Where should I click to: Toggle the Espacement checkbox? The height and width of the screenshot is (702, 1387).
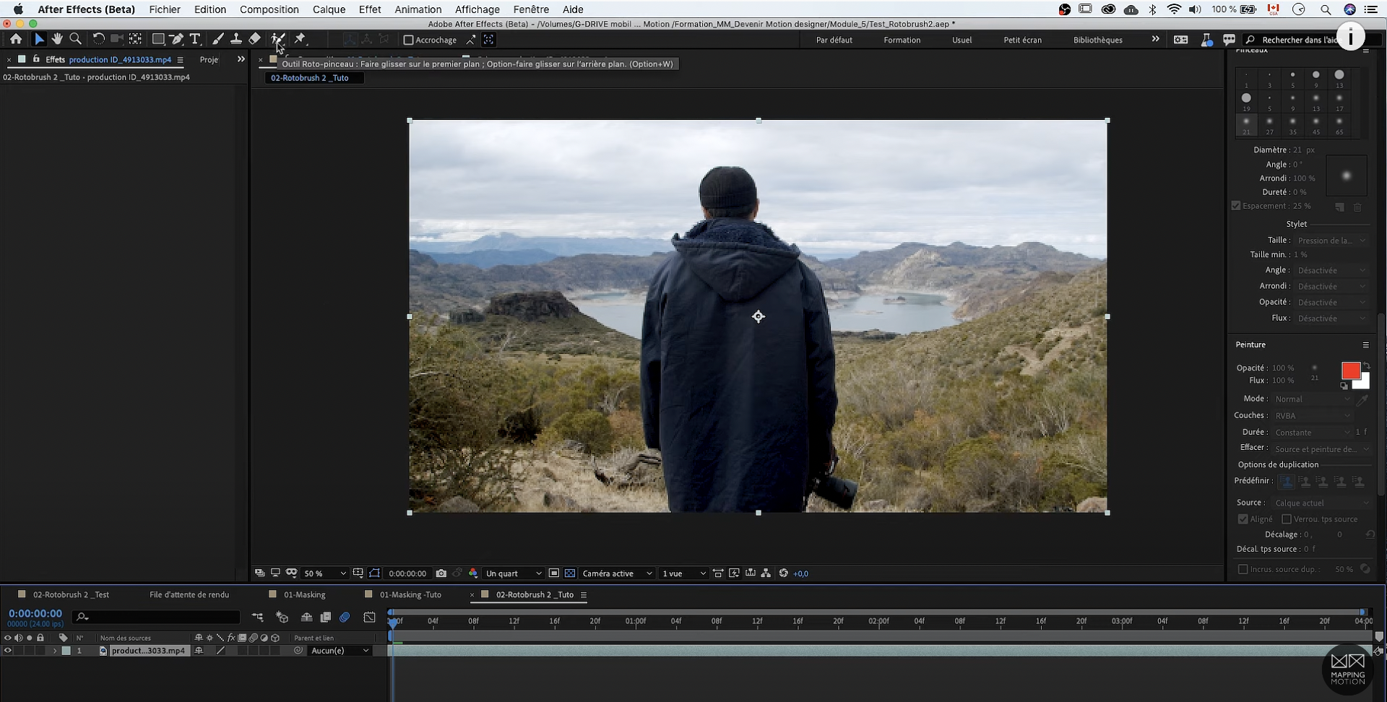pyautogui.click(x=1236, y=206)
